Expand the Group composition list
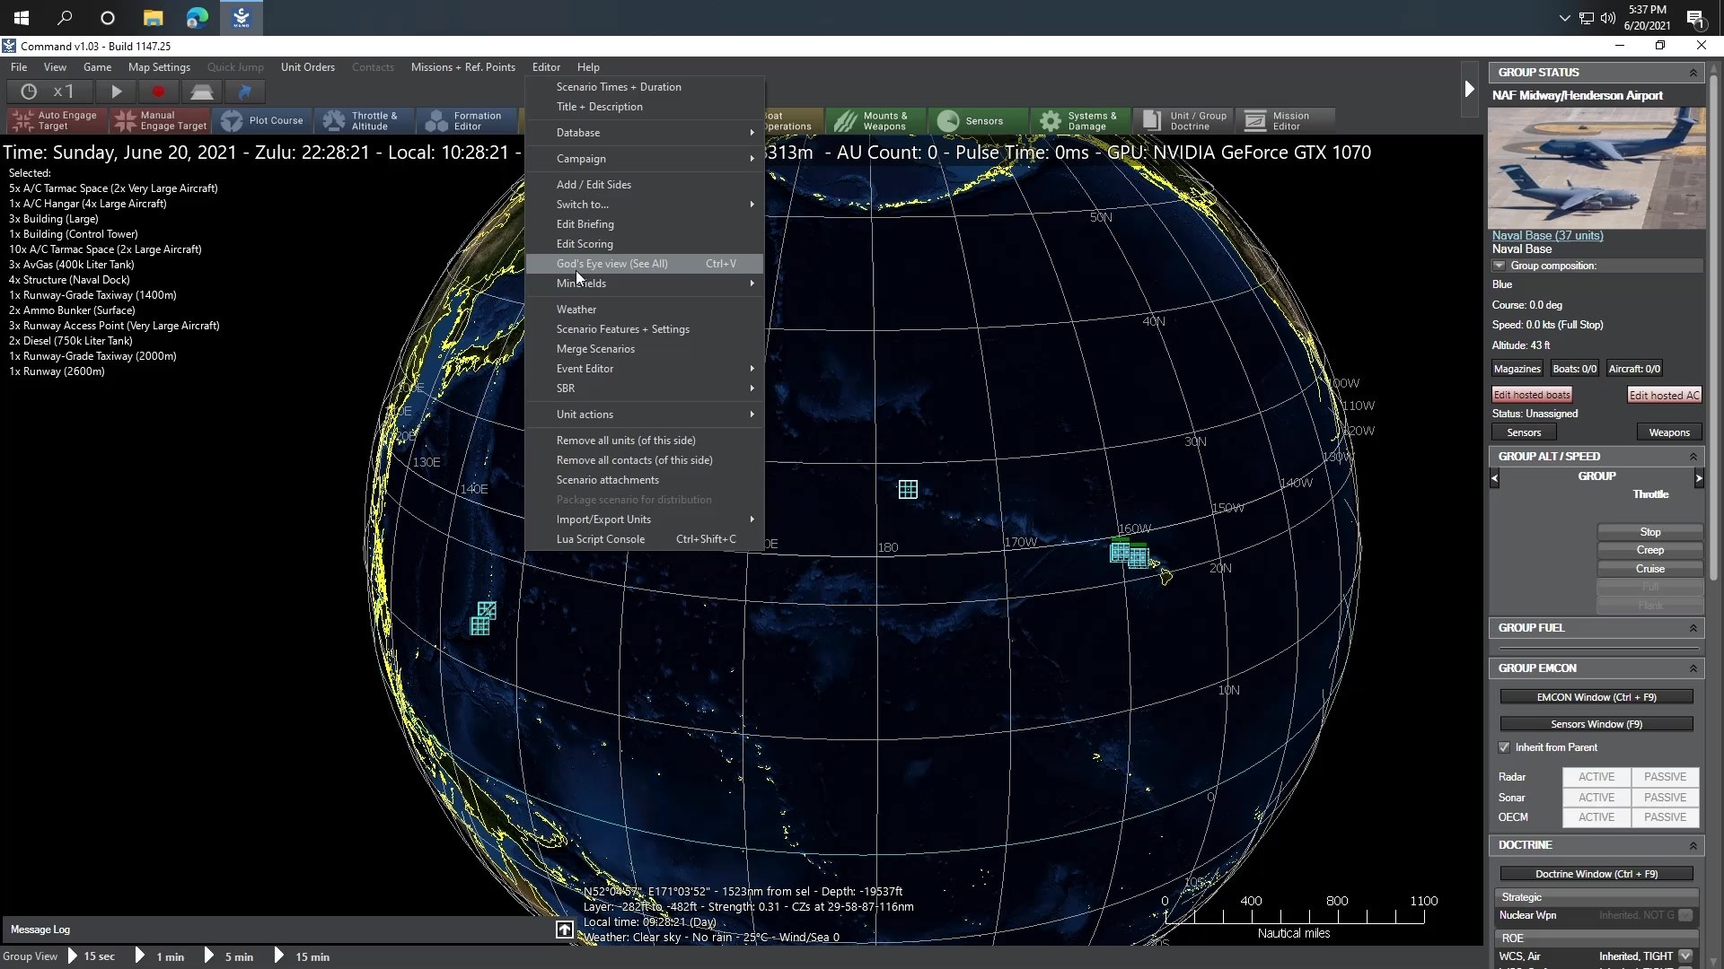The height and width of the screenshot is (969, 1724). click(1499, 266)
